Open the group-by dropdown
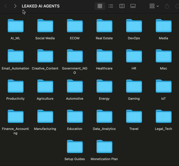The image size is (179, 166). (x=154, y=6)
